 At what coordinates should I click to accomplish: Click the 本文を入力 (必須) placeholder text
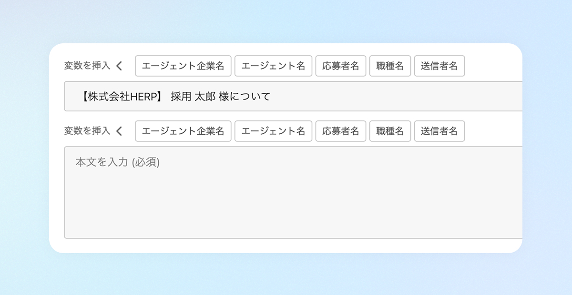(118, 162)
